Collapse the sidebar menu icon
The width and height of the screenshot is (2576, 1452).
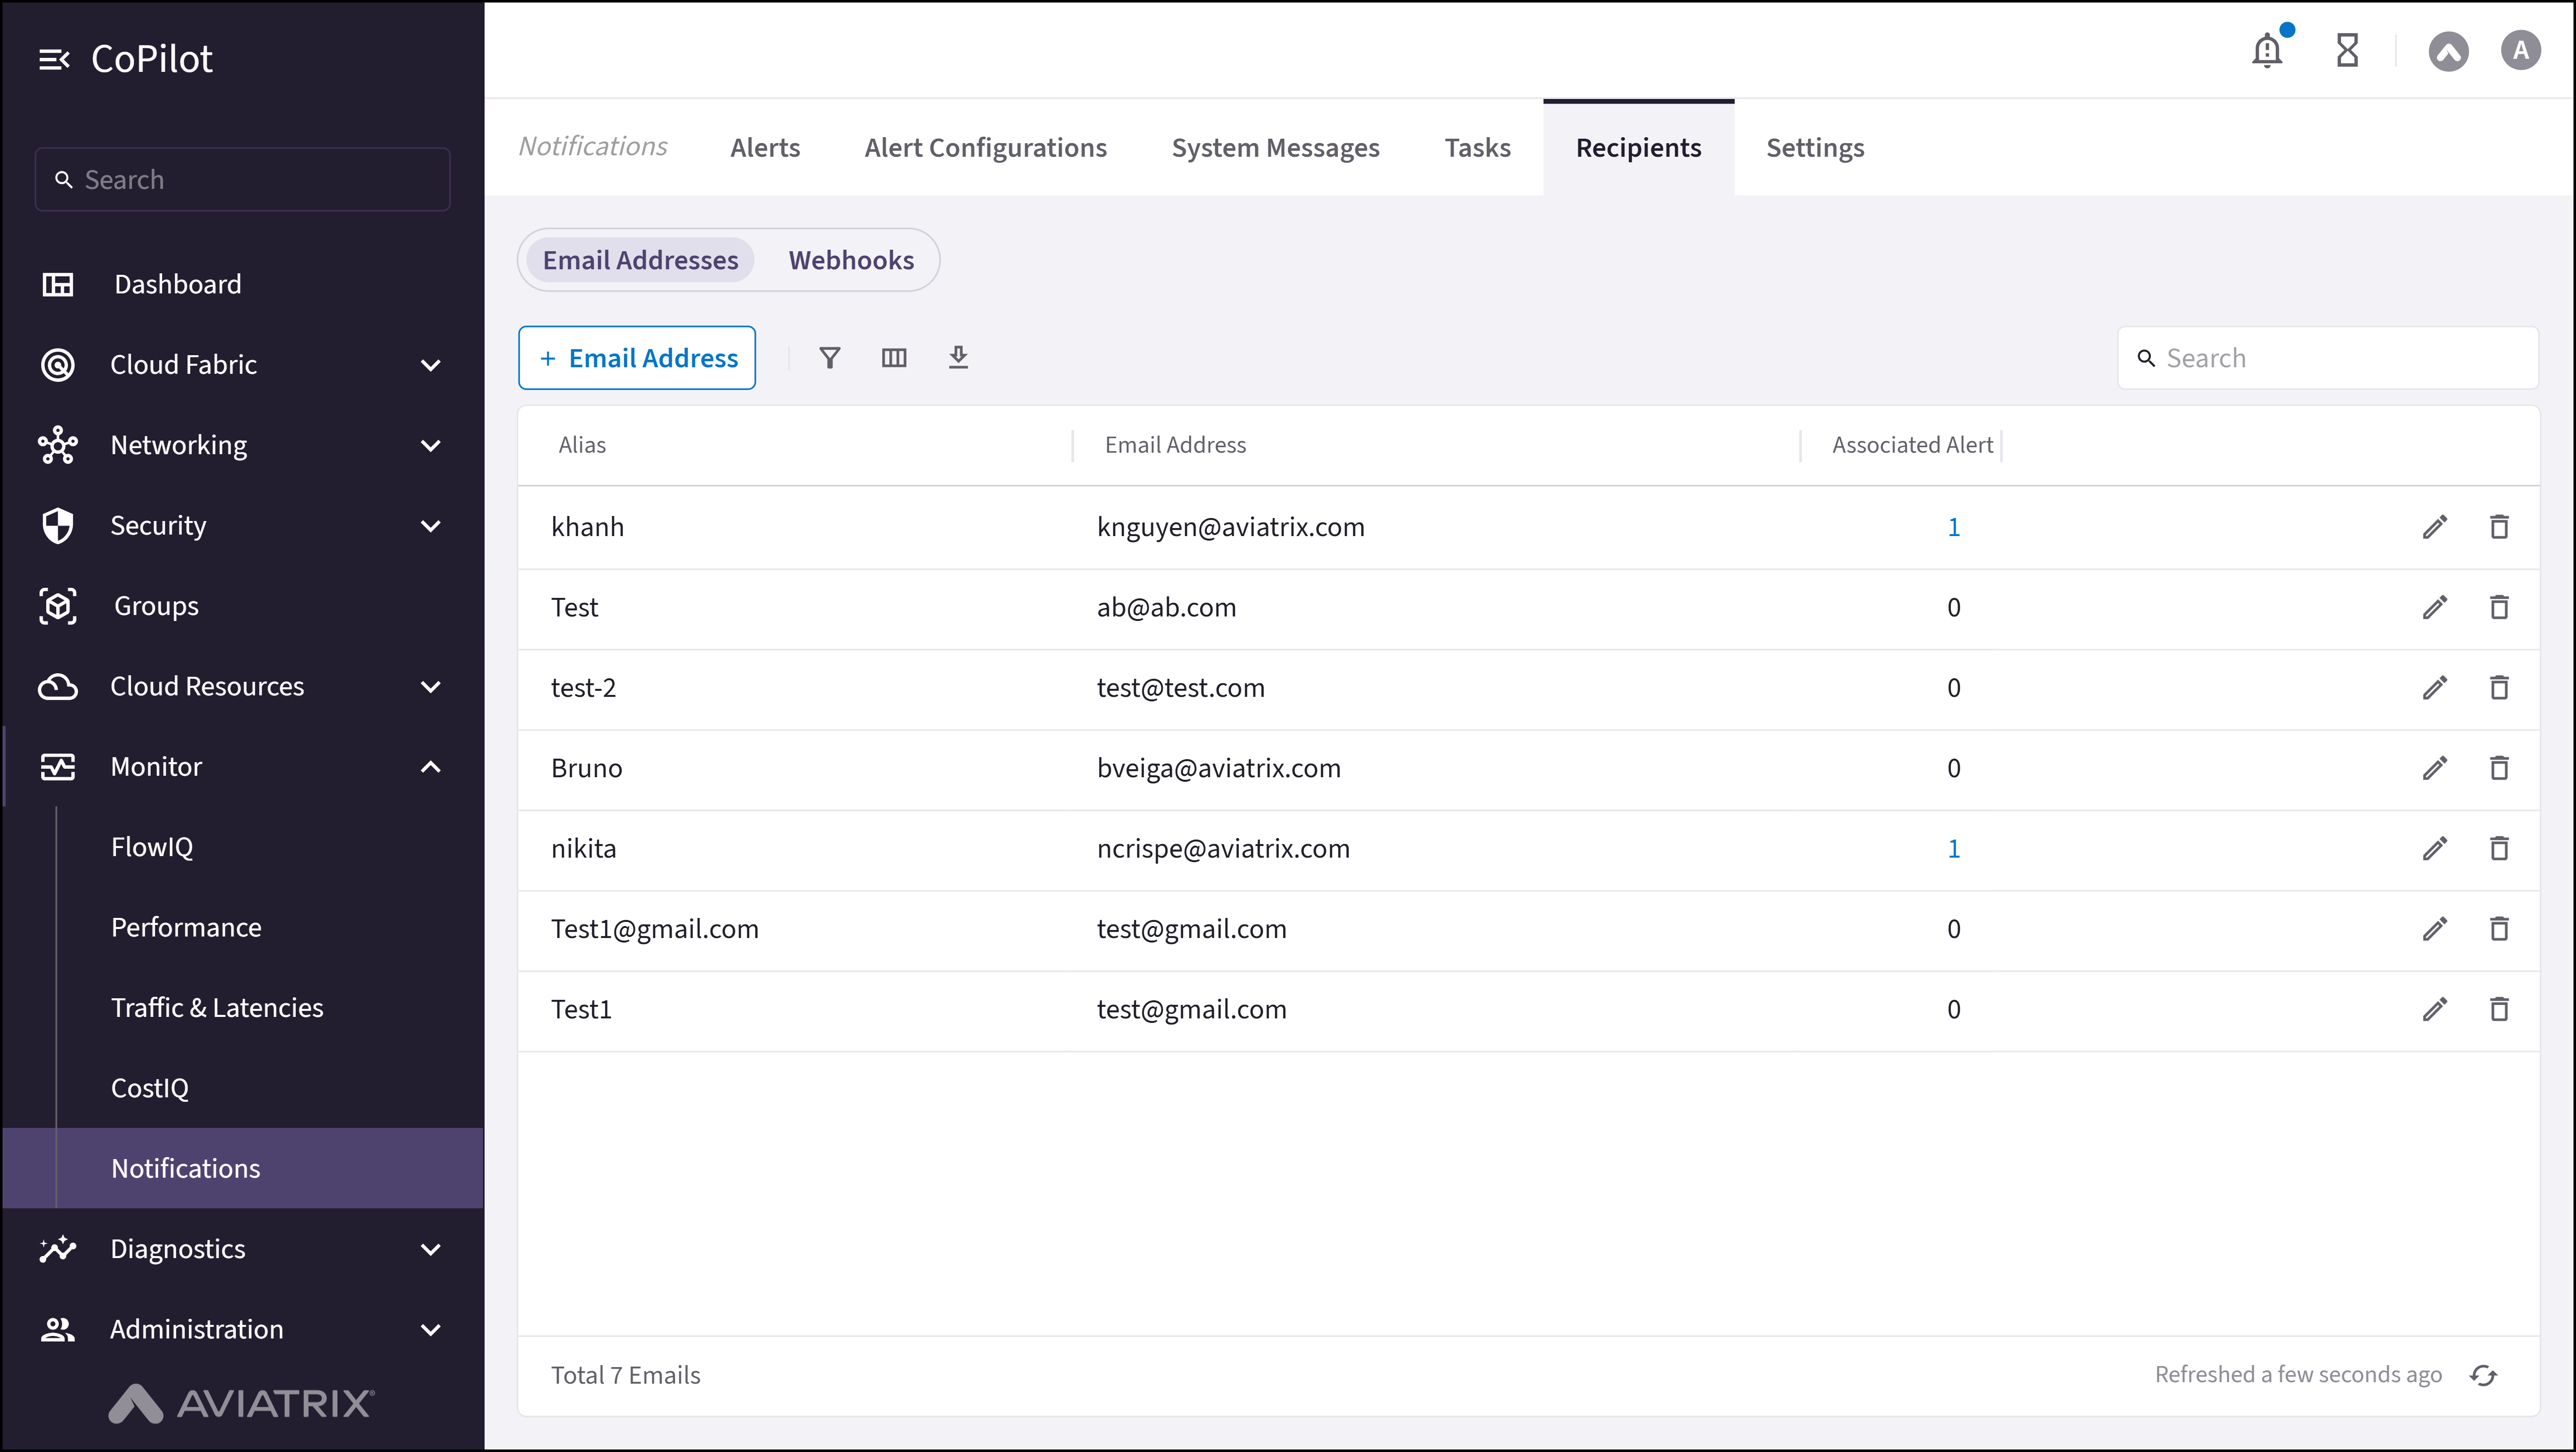click(54, 60)
